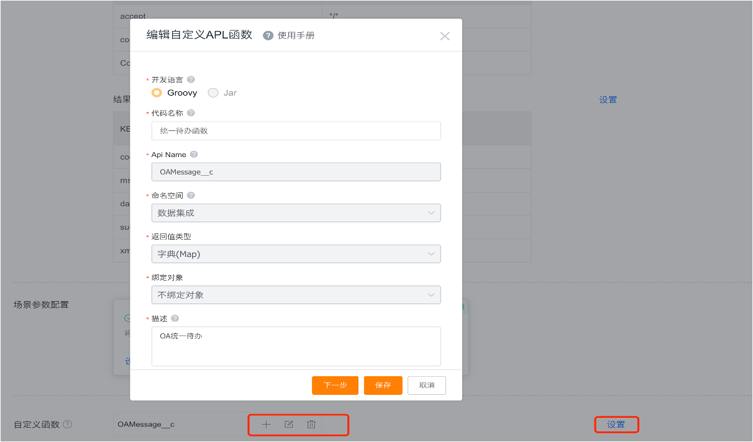Edit the OAMessage__c custom function
Viewport: 753px width, 442px height.
pos(289,425)
